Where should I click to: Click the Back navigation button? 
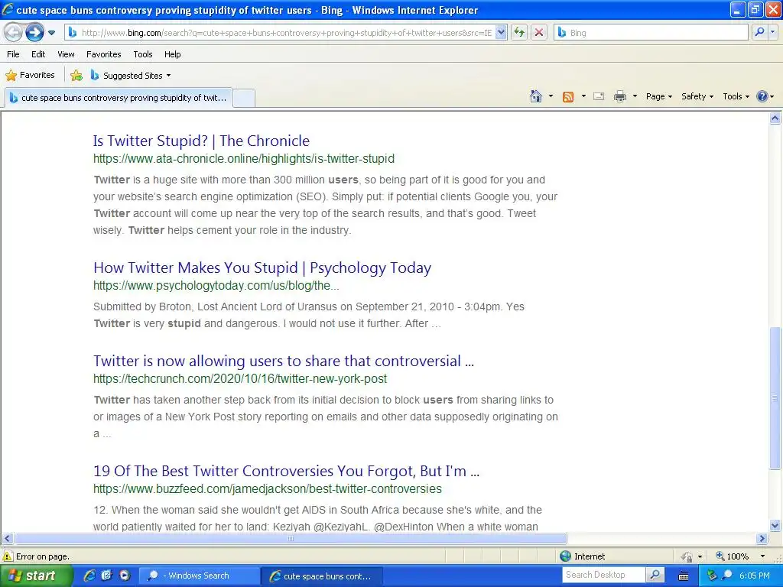14,33
